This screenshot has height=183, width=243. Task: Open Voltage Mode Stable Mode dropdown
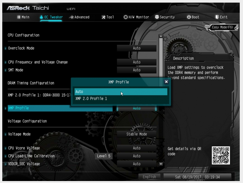pyautogui.click(x=137, y=134)
